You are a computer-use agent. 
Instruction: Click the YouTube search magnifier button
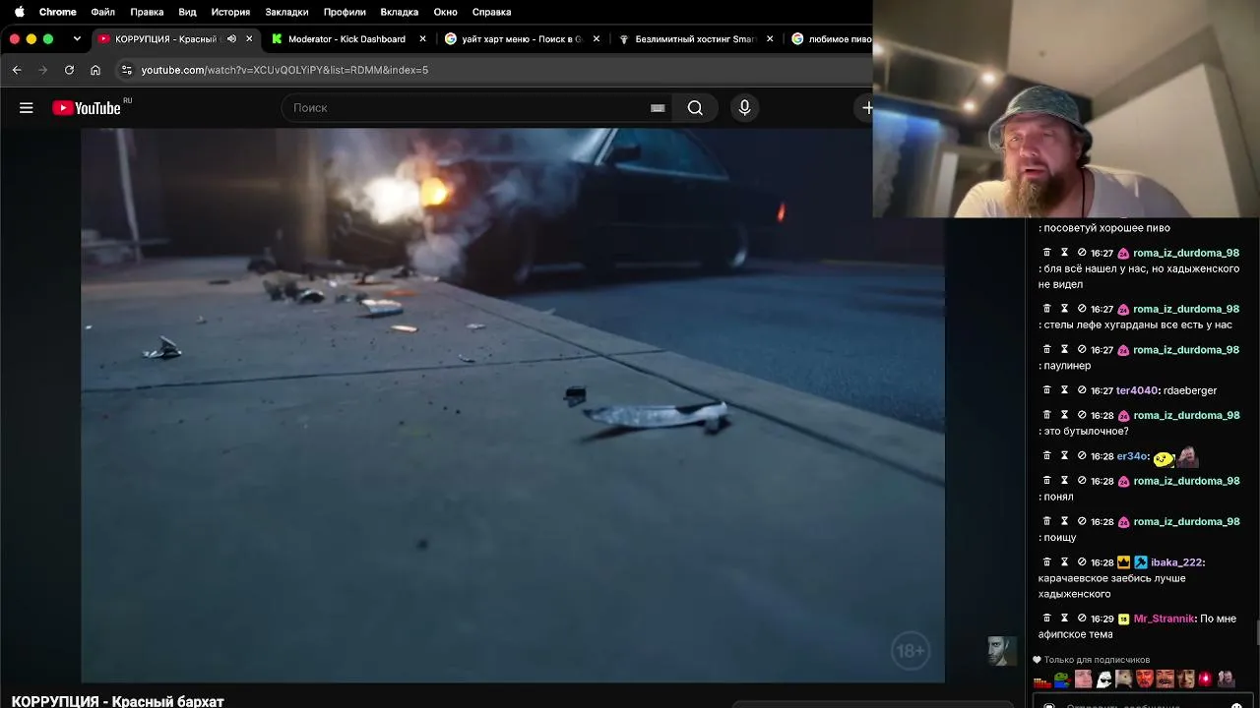click(695, 108)
